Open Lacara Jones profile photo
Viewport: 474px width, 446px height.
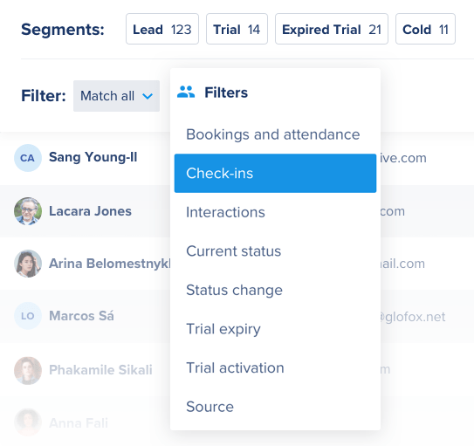point(28,211)
